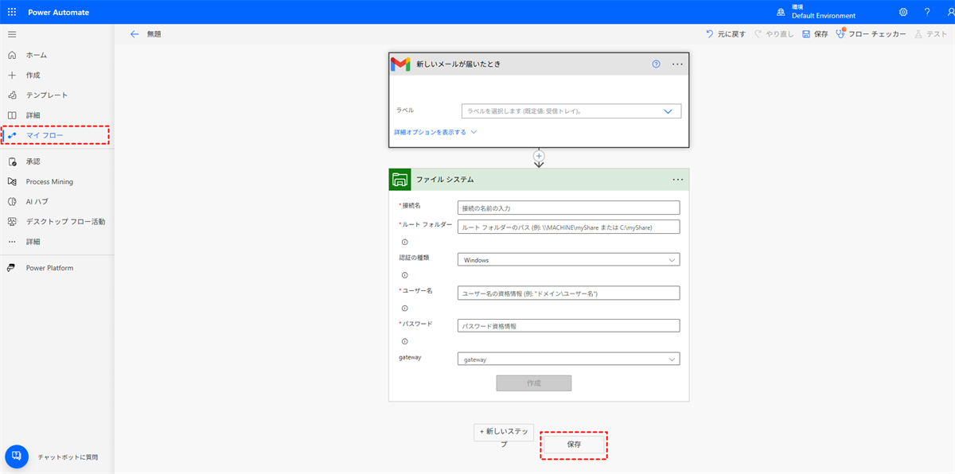The width and height of the screenshot is (955, 474).
Task: Click the 作成 button in the form
Action: coord(534,383)
